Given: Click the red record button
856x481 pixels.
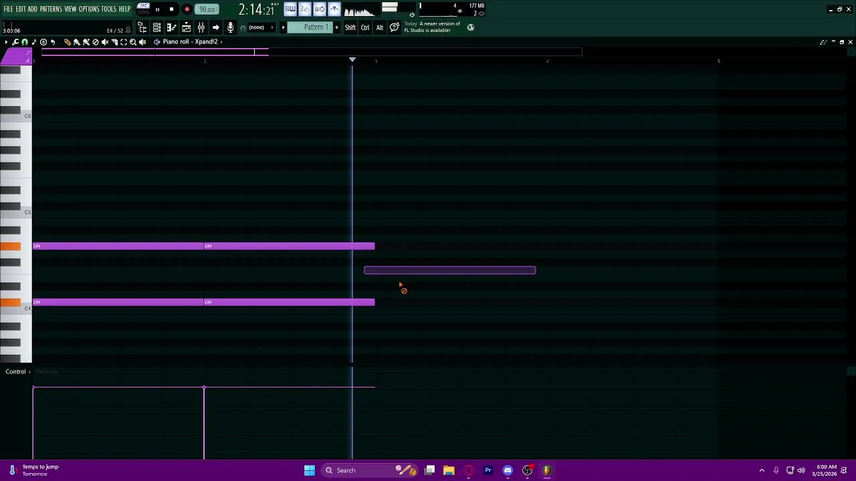Looking at the screenshot, I should [187, 9].
